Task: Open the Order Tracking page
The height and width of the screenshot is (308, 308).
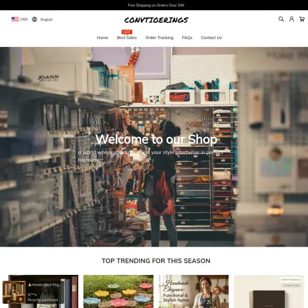Action: tap(159, 38)
